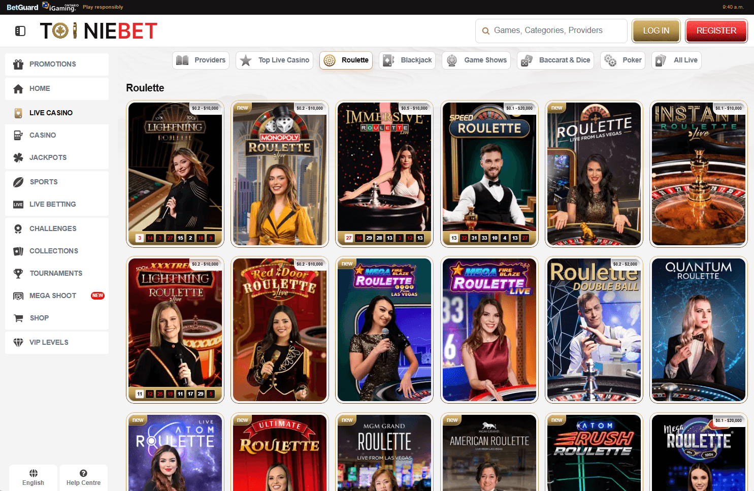Click the Toniebet logo
754x491 pixels.
click(x=99, y=31)
